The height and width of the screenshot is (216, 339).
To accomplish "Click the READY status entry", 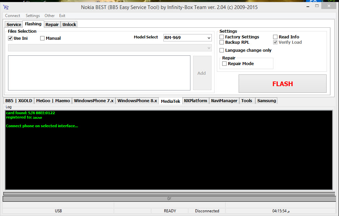I will [x=170, y=211].
